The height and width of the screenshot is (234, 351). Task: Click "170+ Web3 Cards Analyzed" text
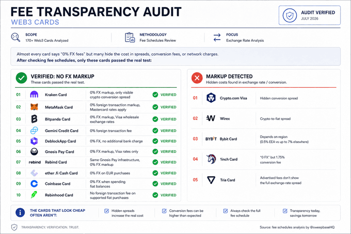(x=47, y=40)
